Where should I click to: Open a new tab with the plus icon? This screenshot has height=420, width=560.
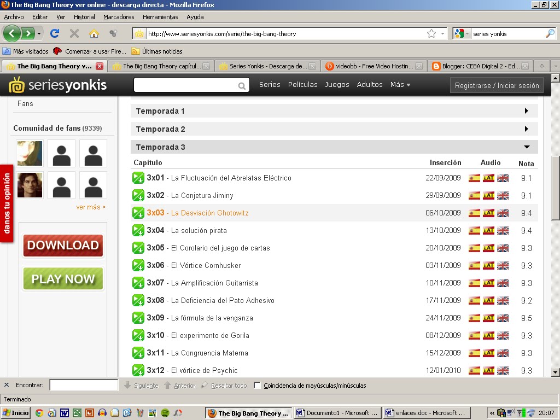tap(542, 66)
